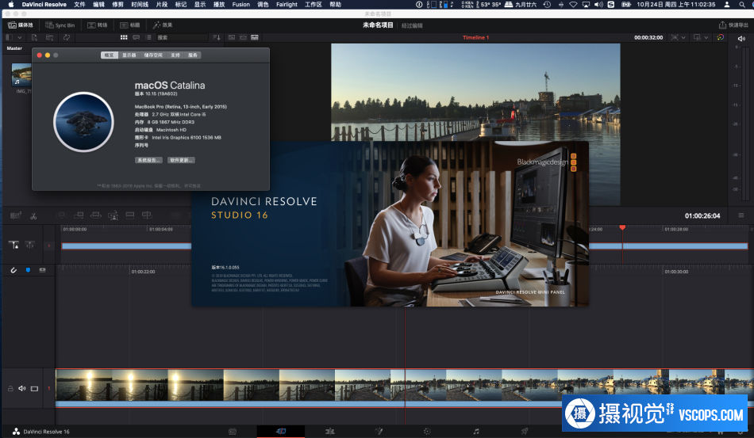Switch to the 概览 tab in About window
The height and width of the screenshot is (438, 754).
coord(110,55)
